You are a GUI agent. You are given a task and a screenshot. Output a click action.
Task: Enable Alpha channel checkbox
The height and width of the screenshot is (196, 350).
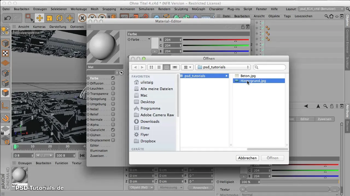point(113,125)
